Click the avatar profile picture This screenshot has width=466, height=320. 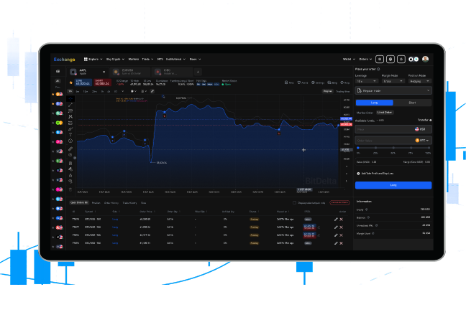click(x=425, y=59)
